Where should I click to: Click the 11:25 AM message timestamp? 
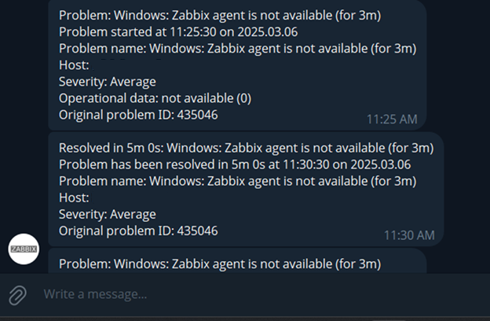[392, 120]
